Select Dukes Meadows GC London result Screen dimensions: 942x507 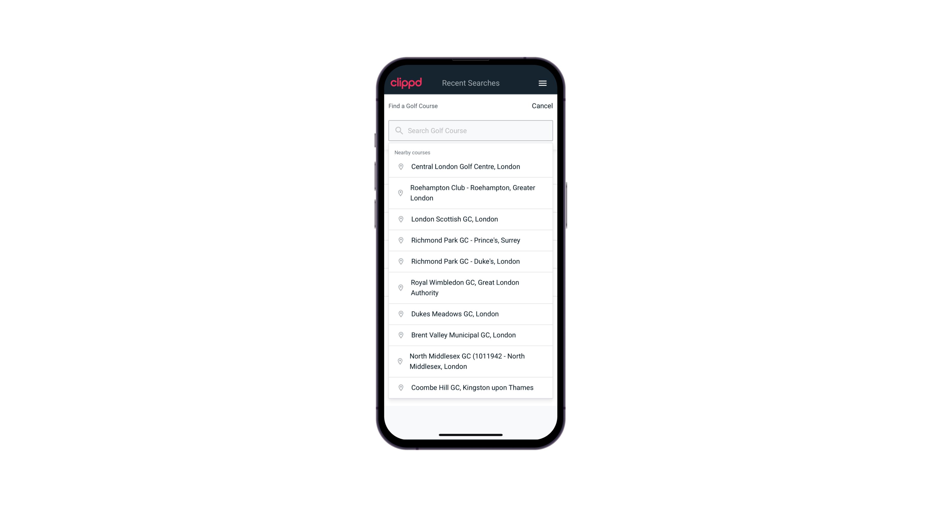pyautogui.click(x=471, y=313)
